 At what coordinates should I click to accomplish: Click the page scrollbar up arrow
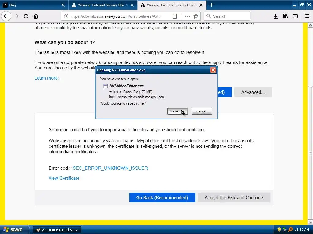tap(311, 25)
